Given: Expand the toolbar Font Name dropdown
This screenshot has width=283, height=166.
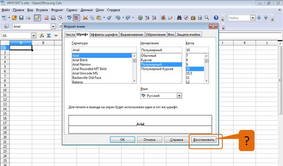Looking at the screenshot, I should coord(53,27).
